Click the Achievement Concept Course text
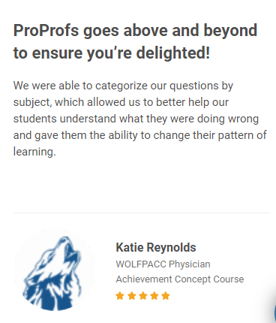The width and height of the screenshot is (276, 323). [180, 279]
